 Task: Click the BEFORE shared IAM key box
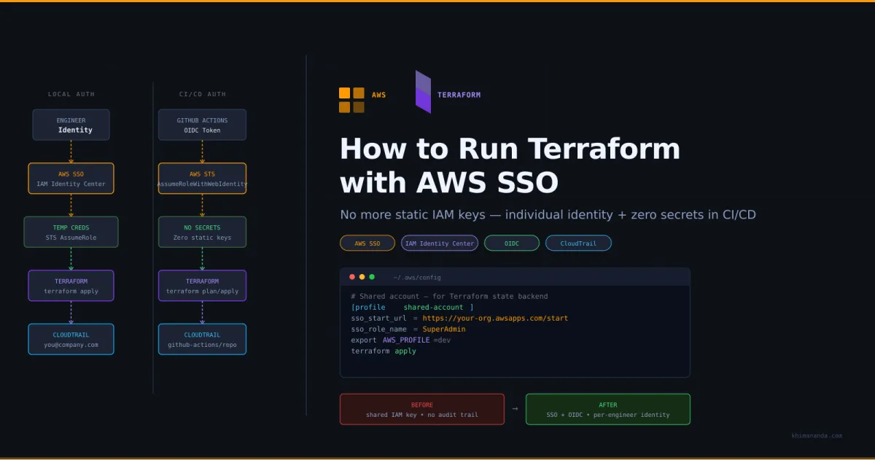tap(421, 409)
